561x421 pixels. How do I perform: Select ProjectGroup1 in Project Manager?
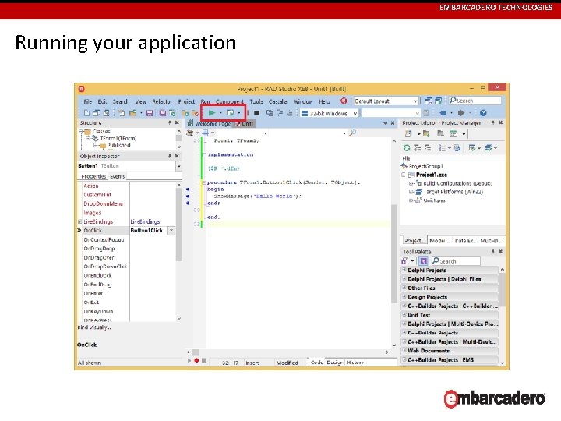pos(425,166)
